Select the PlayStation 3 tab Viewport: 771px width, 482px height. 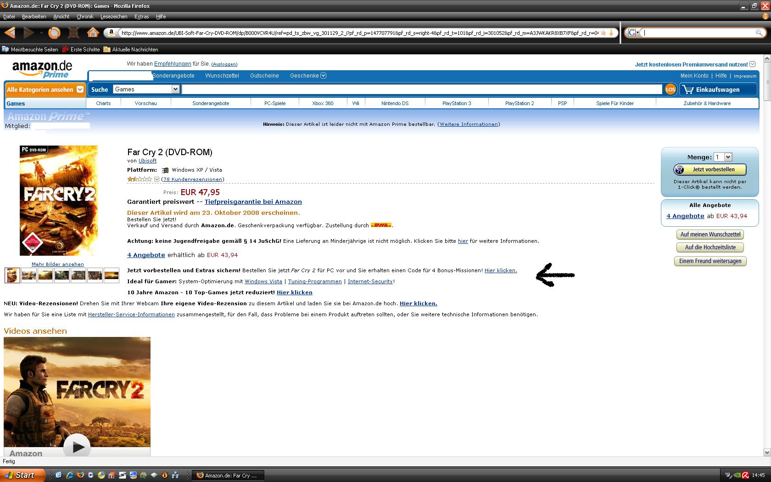click(x=457, y=103)
